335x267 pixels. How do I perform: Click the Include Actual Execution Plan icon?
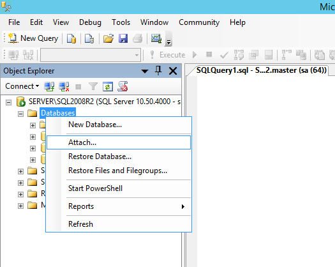pos(287,55)
